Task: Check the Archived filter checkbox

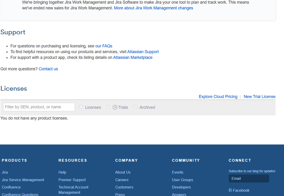Action: pyautogui.click(x=135, y=107)
